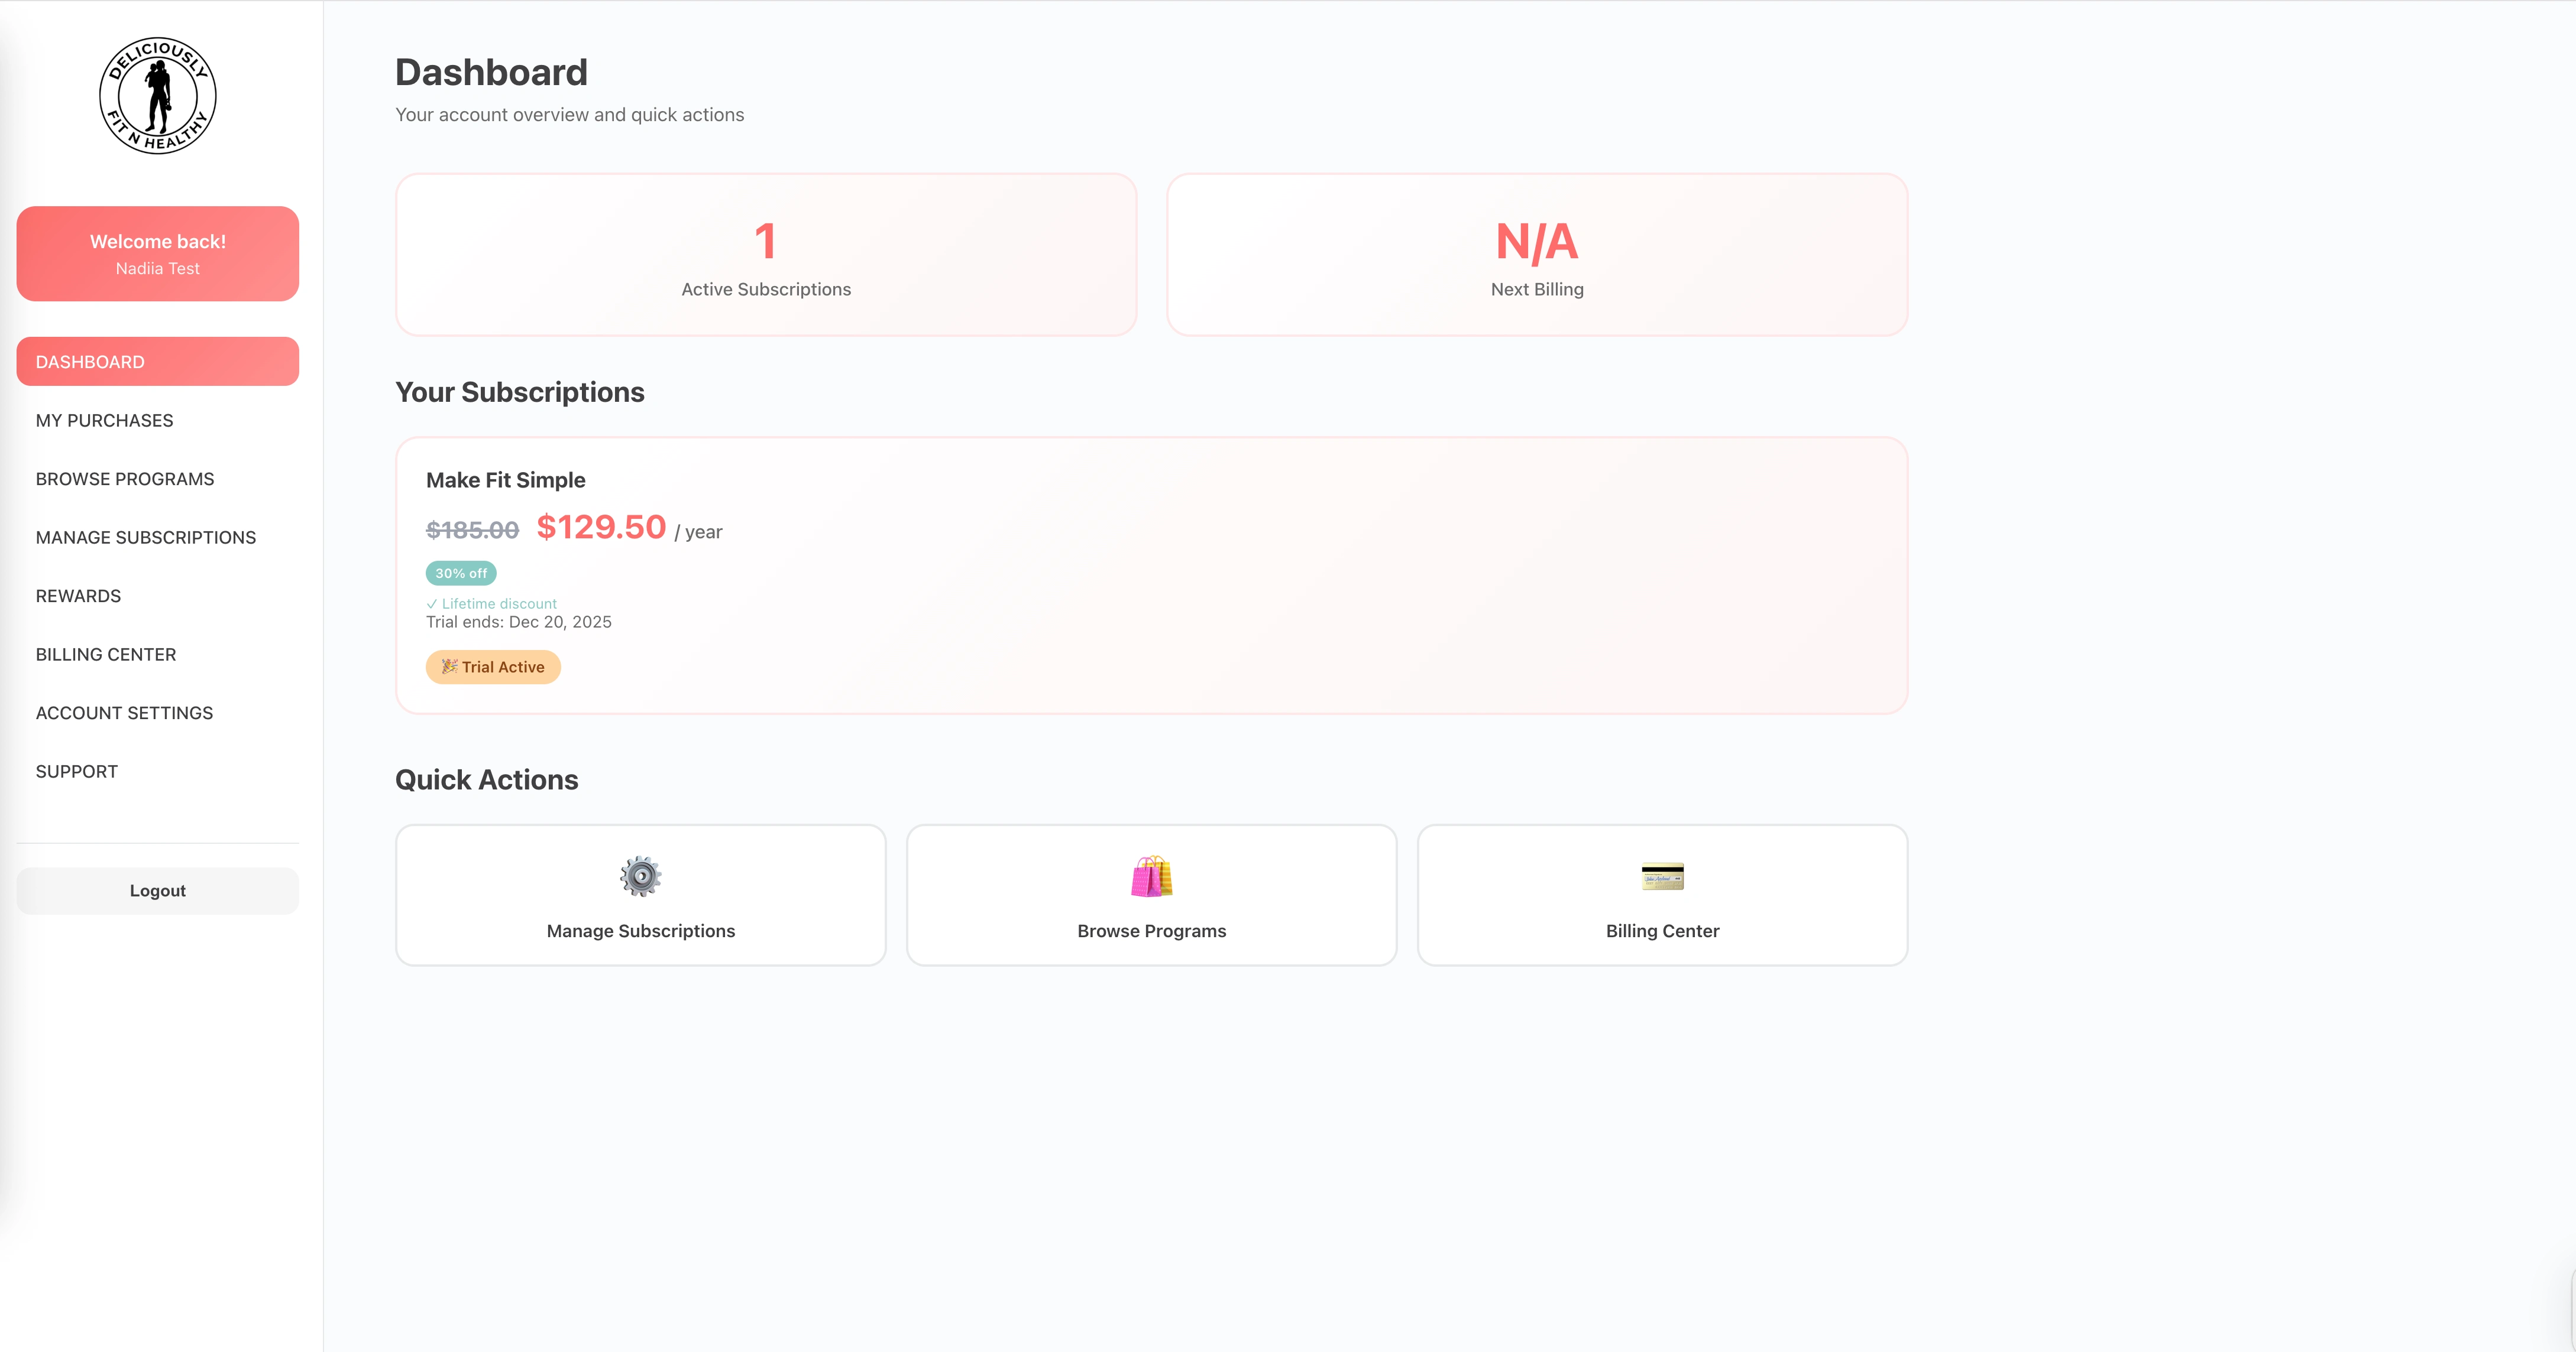This screenshot has width=2576, height=1352.
Task: Click the credit card icon
Action: click(1662, 876)
